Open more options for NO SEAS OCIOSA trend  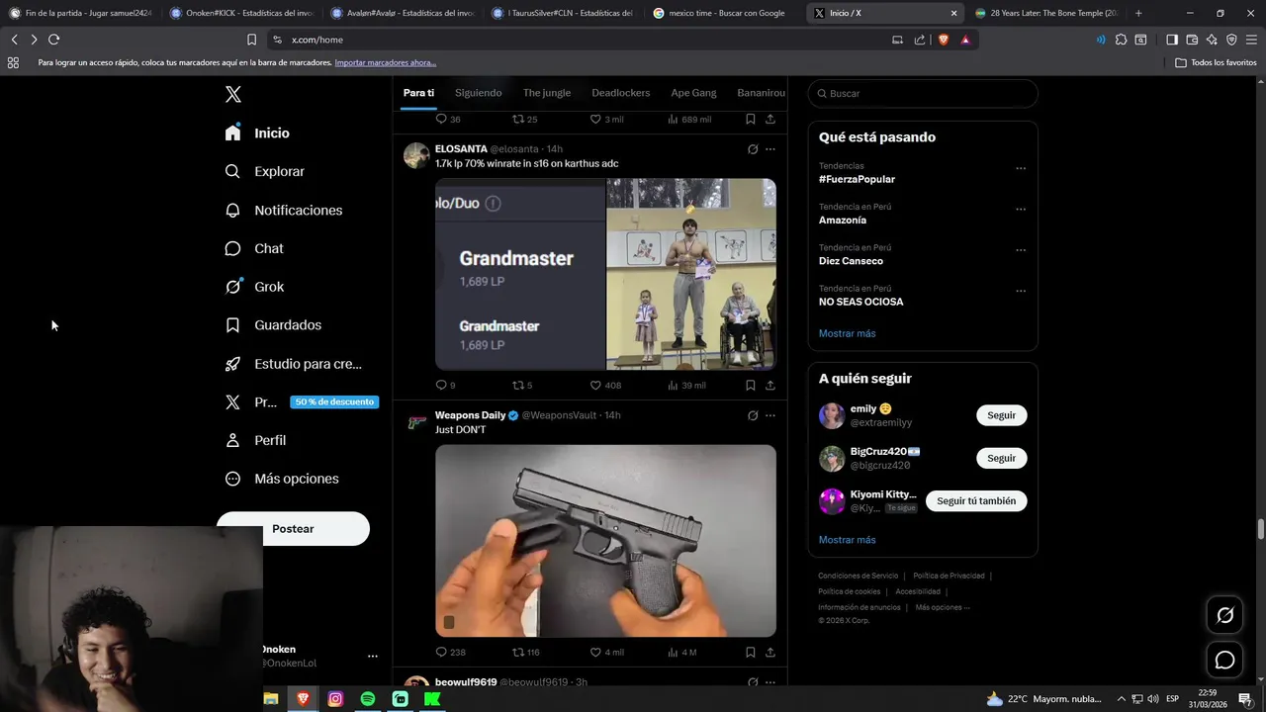1021,291
